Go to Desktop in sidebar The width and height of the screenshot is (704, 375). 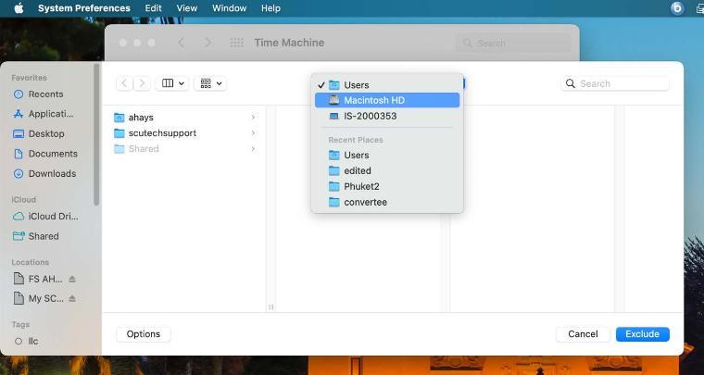click(x=44, y=133)
